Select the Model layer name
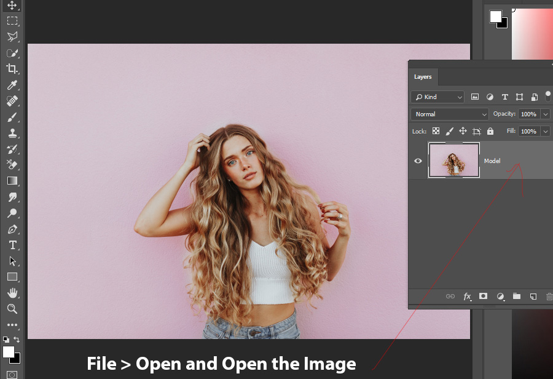This screenshot has height=379, width=553. (x=492, y=161)
